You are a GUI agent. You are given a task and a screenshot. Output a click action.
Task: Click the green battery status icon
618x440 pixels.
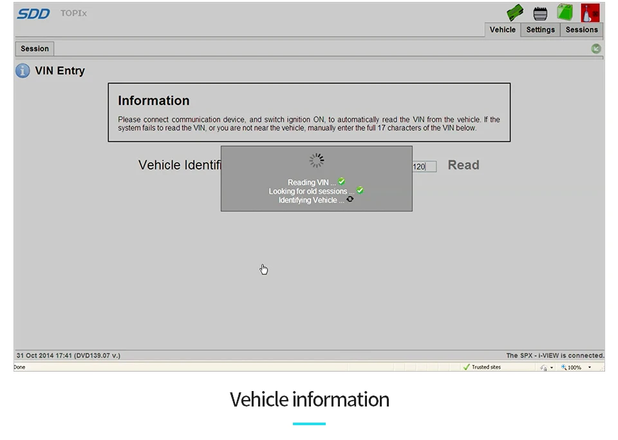[x=565, y=12]
